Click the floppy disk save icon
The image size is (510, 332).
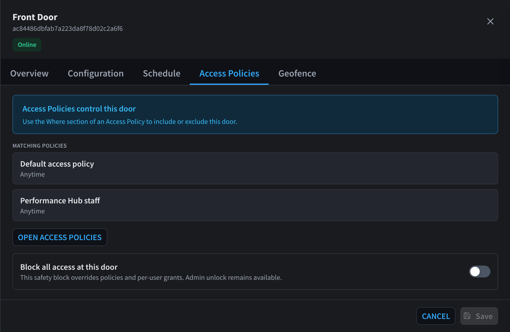tap(467, 316)
